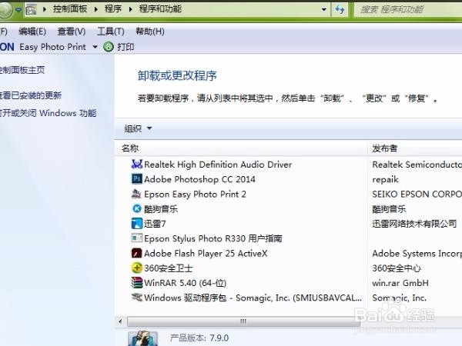This screenshot has height=346, width=462.
Task: Click publisher cell repaik
Action: [385, 179]
